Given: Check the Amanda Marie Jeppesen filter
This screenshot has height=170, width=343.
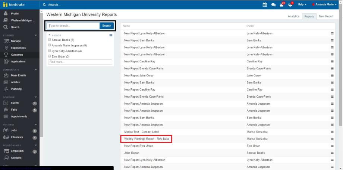Looking at the screenshot, I should pyautogui.click(x=50, y=45).
